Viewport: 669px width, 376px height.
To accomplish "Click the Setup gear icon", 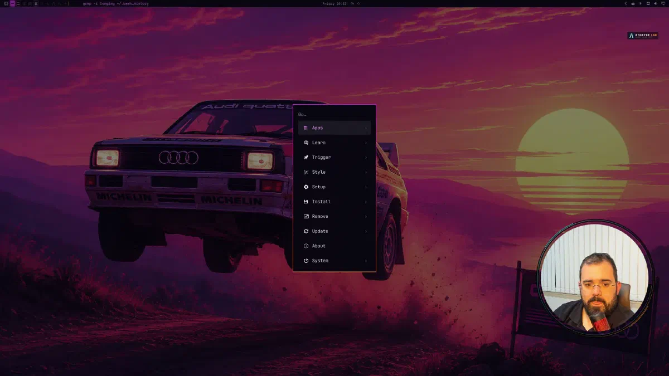I will (x=306, y=187).
